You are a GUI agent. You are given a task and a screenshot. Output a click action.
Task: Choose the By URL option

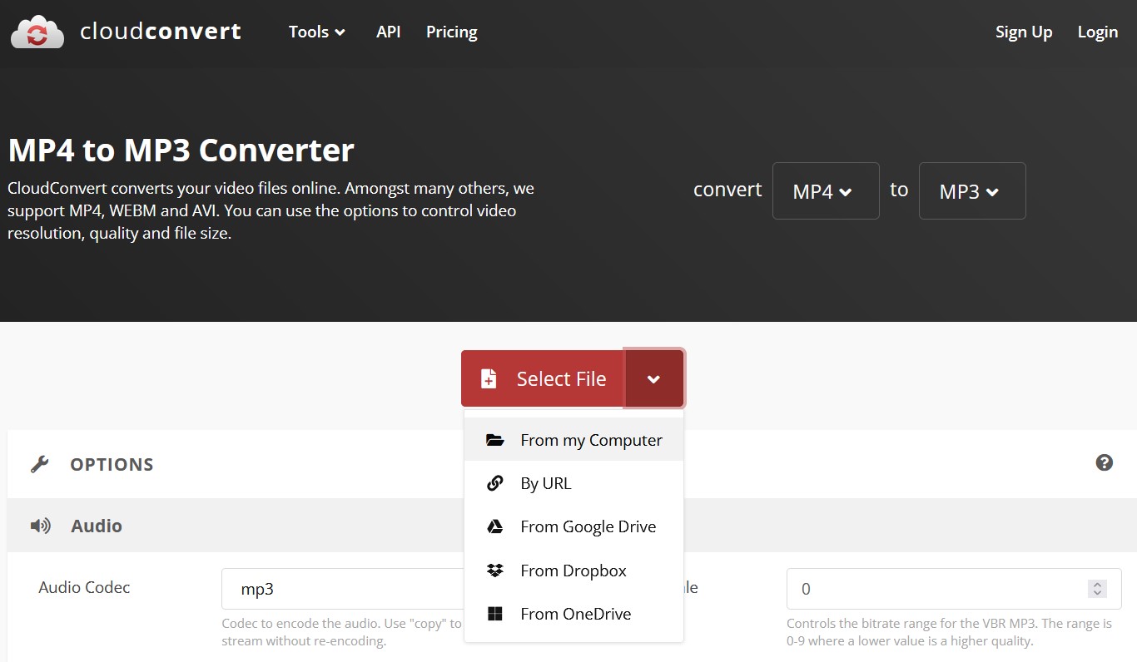point(573,483)
